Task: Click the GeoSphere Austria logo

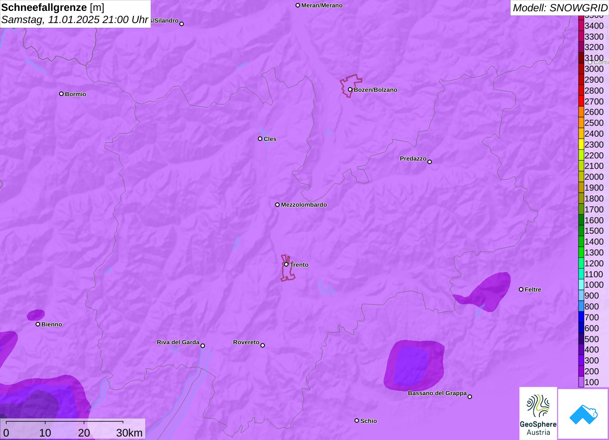Action: 538,413
